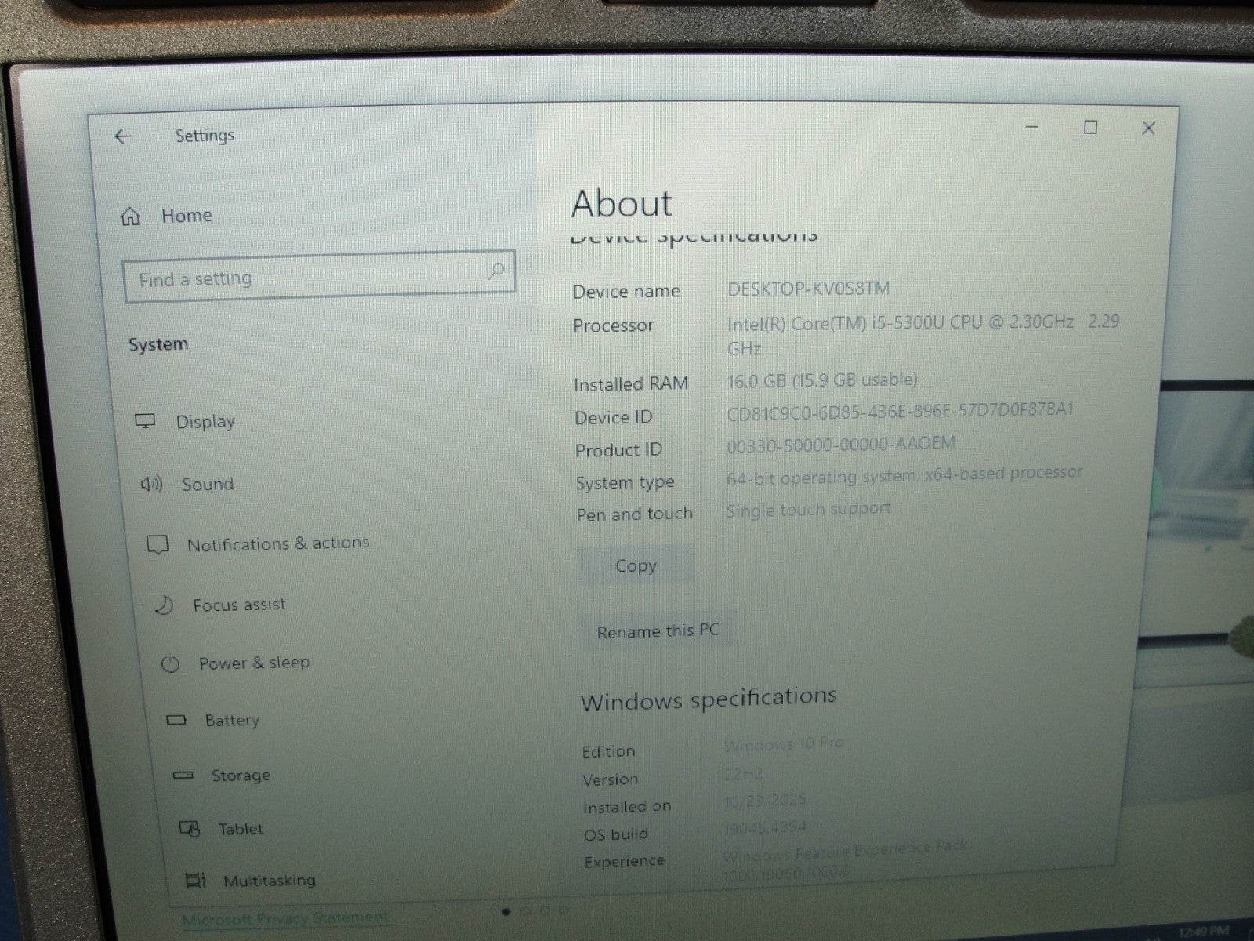Close the Settings window
Image resolution: width=1254 pixels, height=941 pixels.
[1148, 128]
